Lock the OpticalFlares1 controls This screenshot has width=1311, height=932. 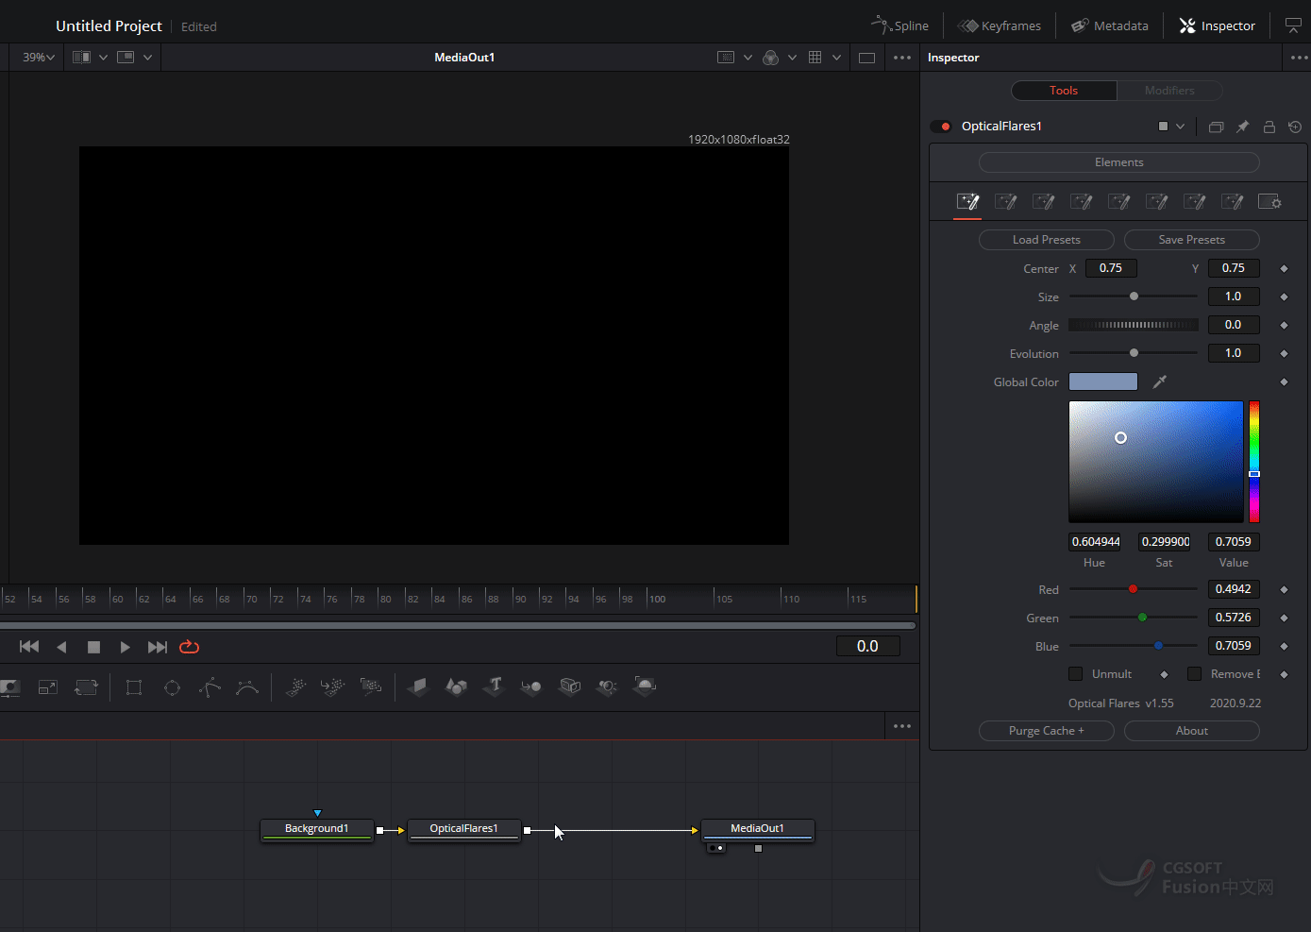point(1269,127)
